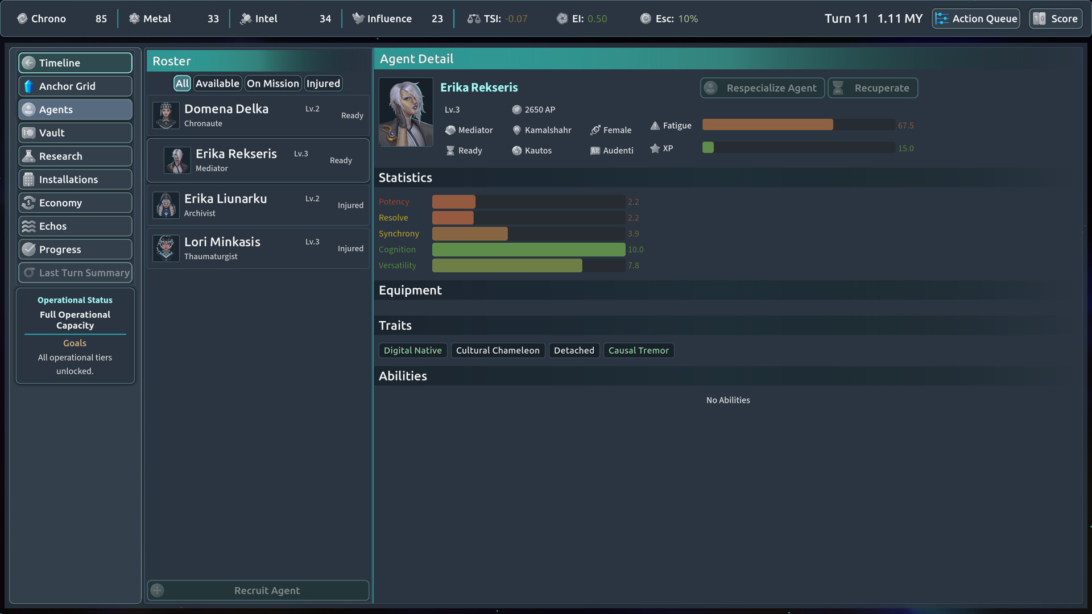The image size is (1092, 614).
Task: Click the Versatility stat bar
Action: (529, 265)
